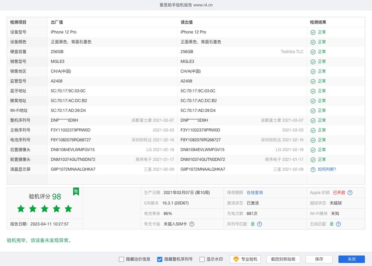372x266 pixels.
Task: Click the 检测结果 column header
Action: pos(318,22)
